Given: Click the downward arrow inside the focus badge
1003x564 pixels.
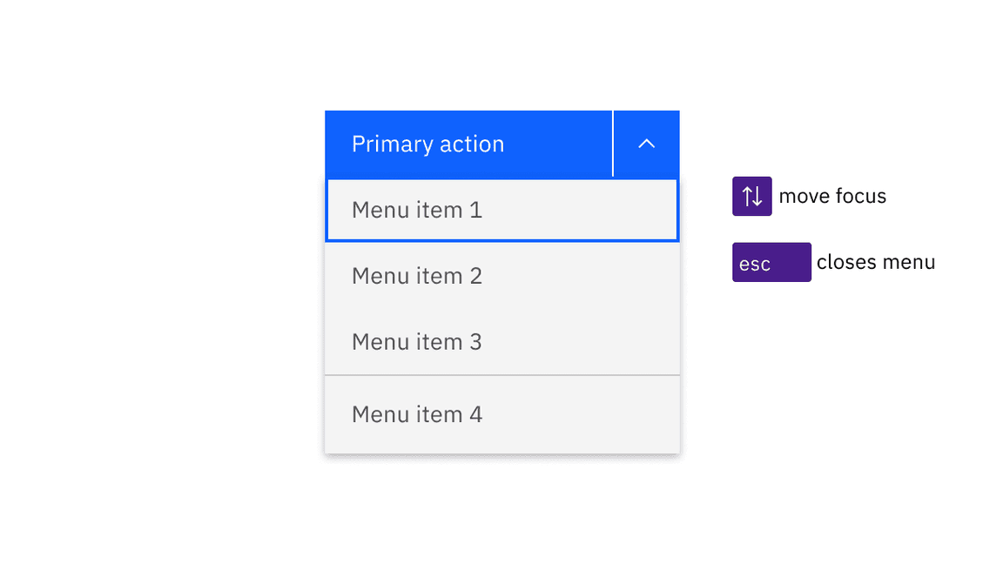Looking at the screenshot, I should [x=757, y=196].
